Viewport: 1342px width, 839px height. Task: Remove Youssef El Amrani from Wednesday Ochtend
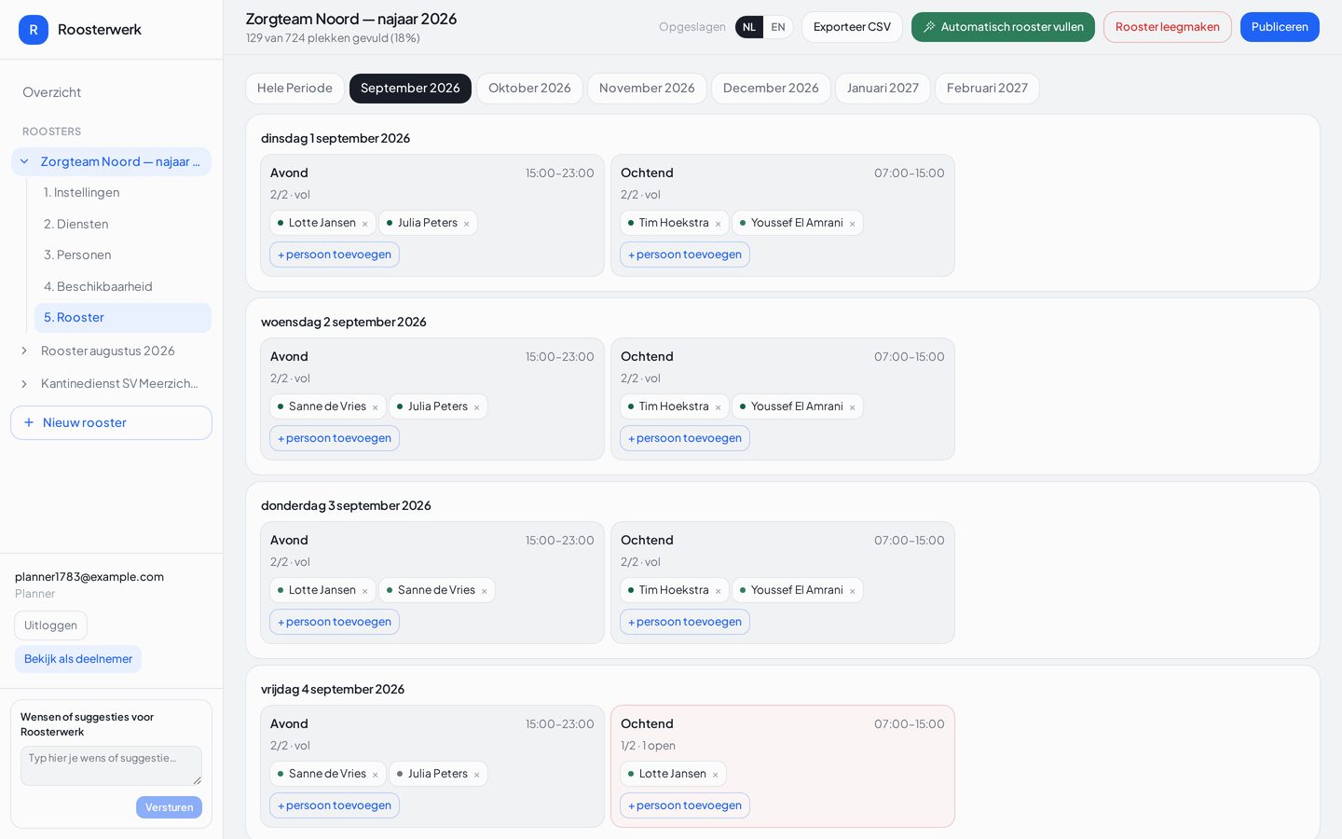(x=853, y=407)
